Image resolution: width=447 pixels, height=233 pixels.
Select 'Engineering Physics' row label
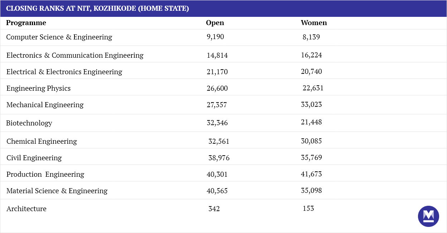(38, 89)
